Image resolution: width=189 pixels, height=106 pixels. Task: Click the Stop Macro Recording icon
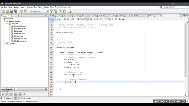116,19
